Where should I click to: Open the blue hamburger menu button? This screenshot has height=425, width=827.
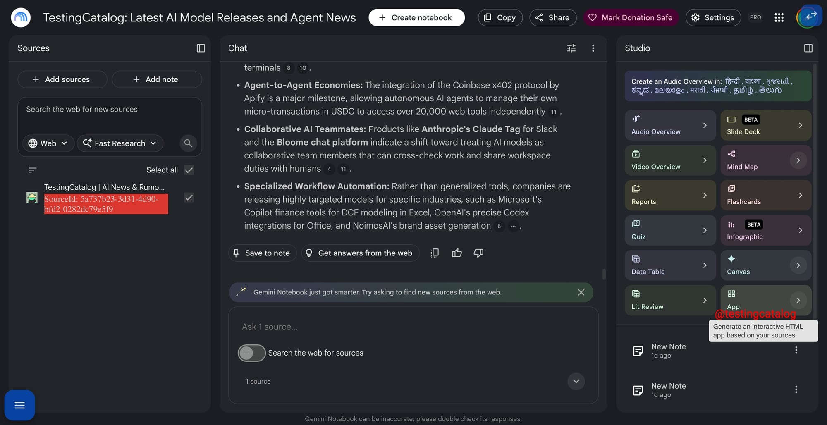click(x=19, y=405)
